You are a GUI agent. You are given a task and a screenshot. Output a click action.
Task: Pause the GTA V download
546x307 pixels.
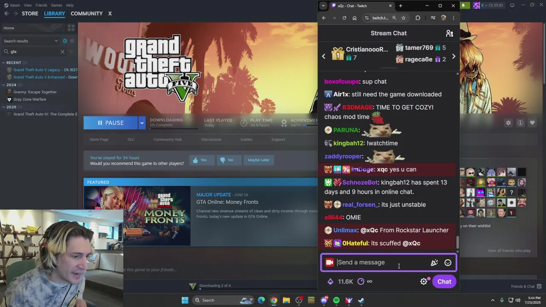[110, 123]
